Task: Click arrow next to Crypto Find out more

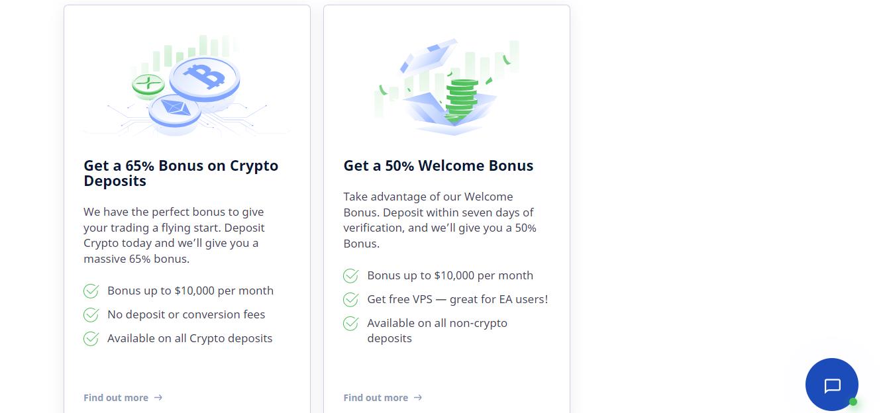Action: [x=158, y=398]
